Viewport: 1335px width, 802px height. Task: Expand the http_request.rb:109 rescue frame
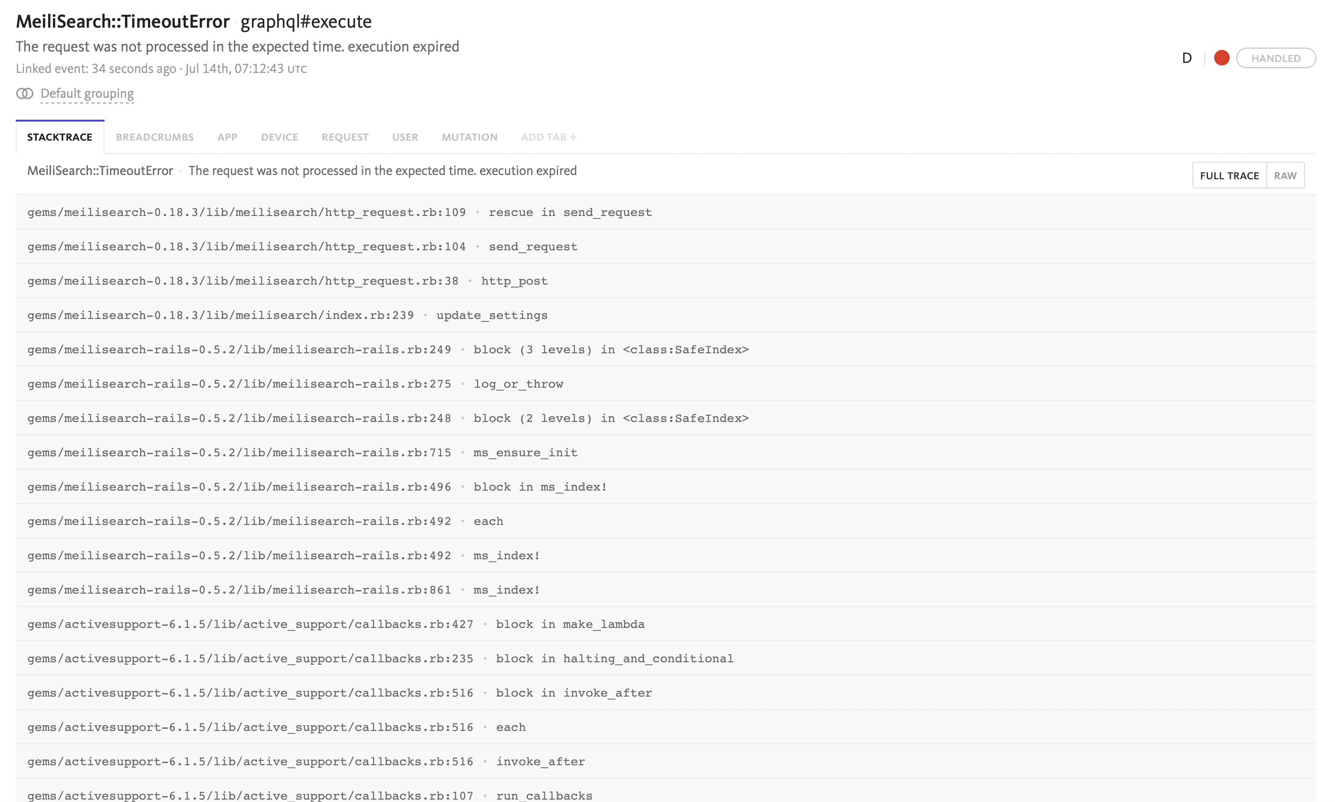(x=340, y=212)
